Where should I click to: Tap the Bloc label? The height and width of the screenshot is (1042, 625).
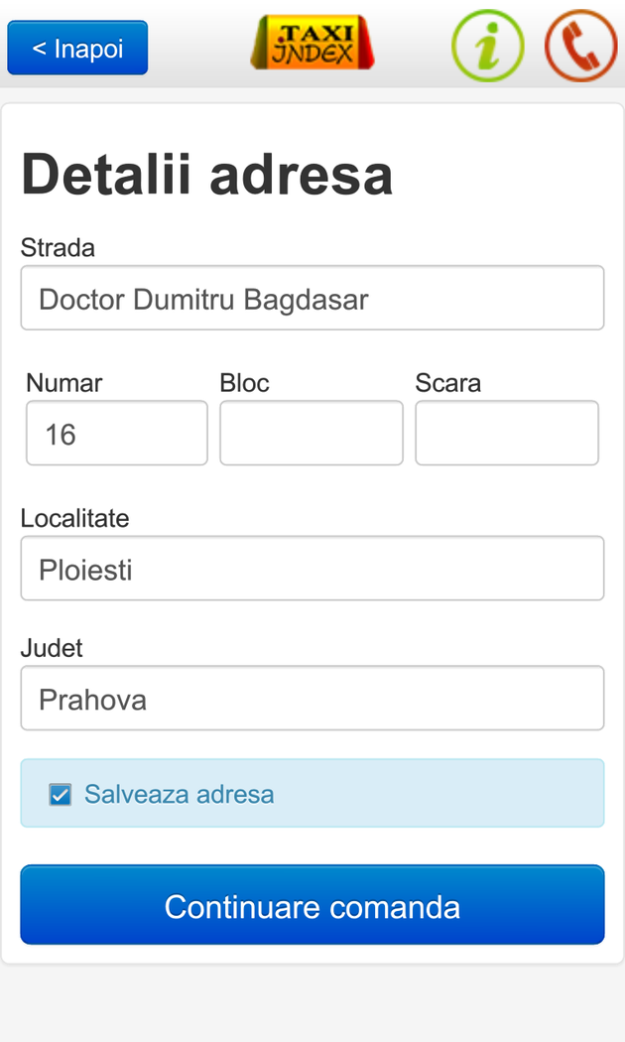pos(244,383)
